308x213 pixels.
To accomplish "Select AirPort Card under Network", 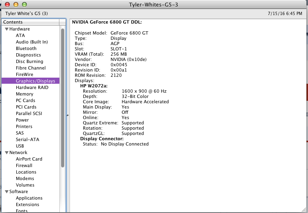I will click(29, 159).
